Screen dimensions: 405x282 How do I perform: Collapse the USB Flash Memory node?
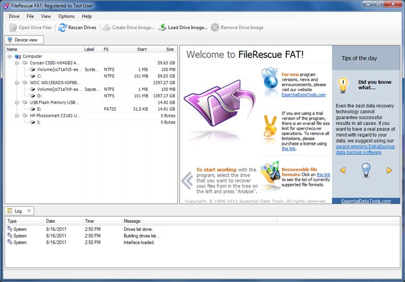tap(17, 103)
